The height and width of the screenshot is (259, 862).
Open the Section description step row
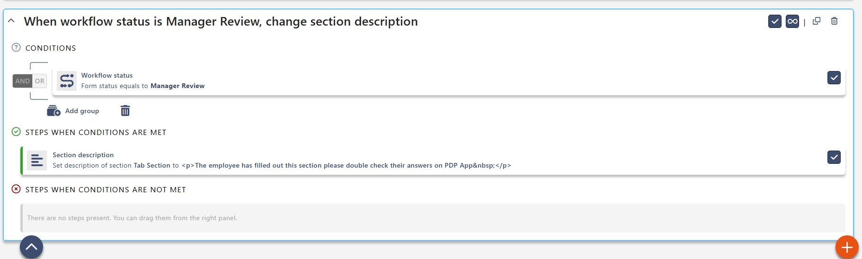coord(426,161)
